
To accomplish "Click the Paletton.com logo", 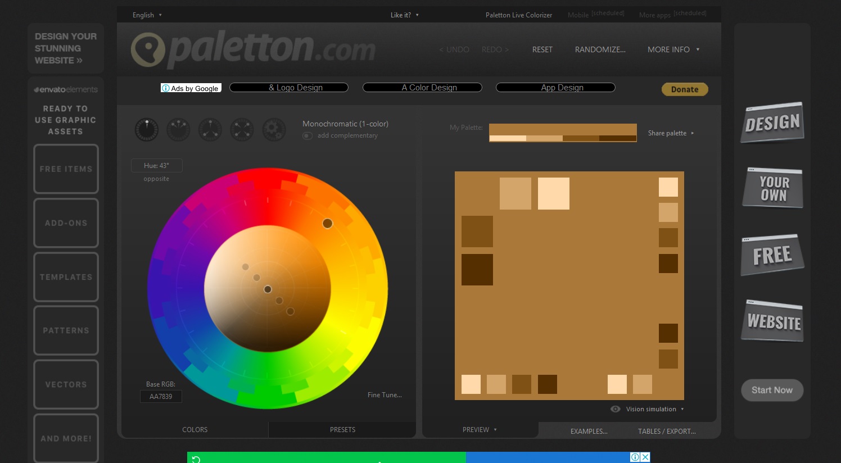I will 253,49.
